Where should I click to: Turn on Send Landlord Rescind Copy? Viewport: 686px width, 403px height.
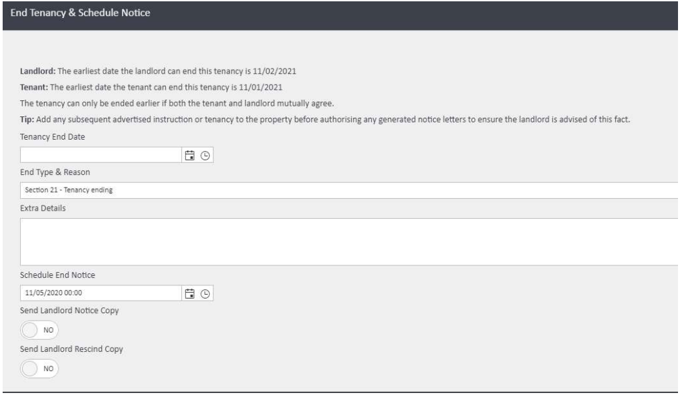[40, 367]
